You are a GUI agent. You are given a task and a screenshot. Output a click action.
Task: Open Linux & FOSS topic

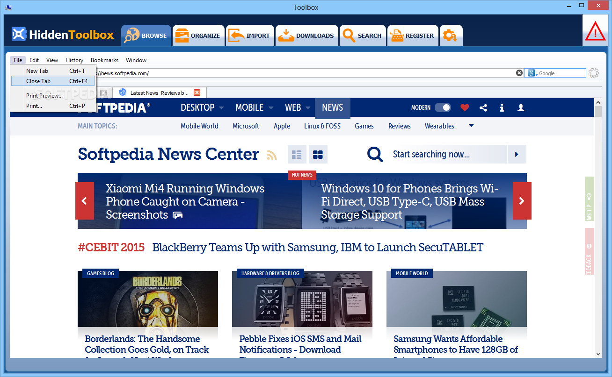[x=322, y=126]
